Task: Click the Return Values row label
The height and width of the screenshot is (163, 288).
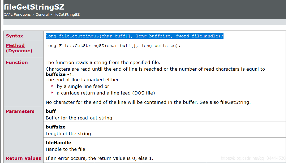Action: 24,158
